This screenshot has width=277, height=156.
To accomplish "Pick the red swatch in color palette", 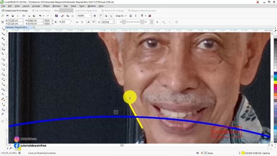I will pyautogui.click(x=275, y=85).
